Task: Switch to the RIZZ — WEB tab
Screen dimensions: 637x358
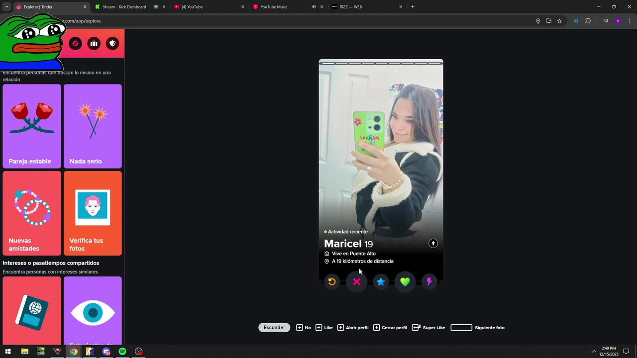Action: pos(350,7)
